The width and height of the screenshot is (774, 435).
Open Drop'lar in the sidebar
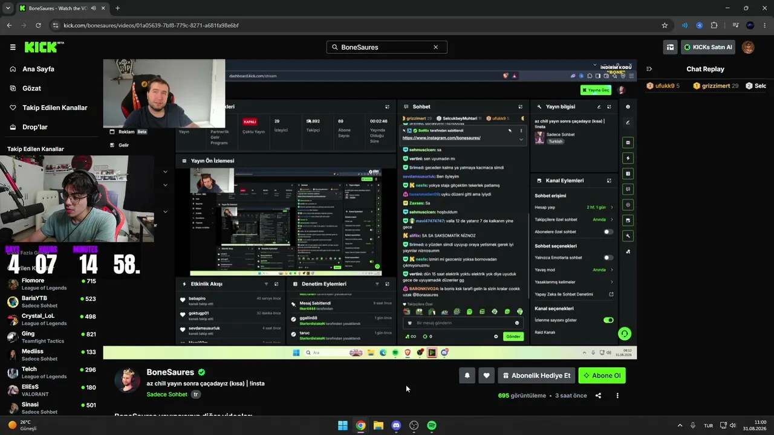34,127
